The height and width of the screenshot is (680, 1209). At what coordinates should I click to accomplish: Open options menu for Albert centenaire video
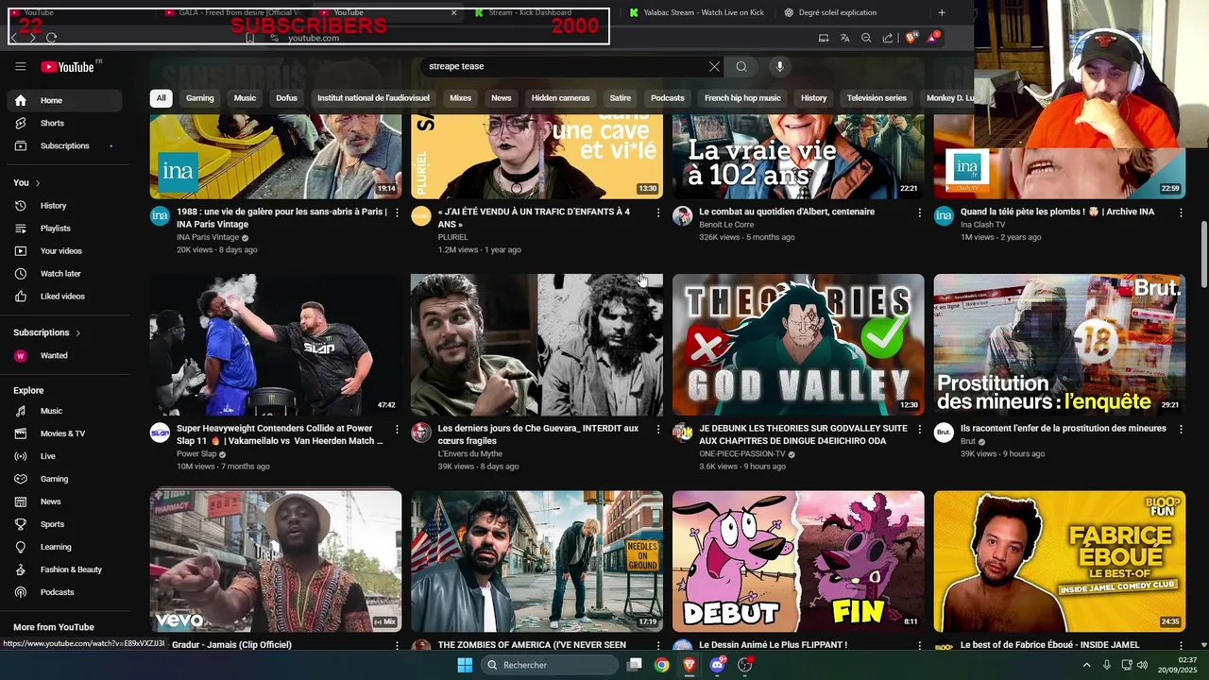click(x=919, y=212)
